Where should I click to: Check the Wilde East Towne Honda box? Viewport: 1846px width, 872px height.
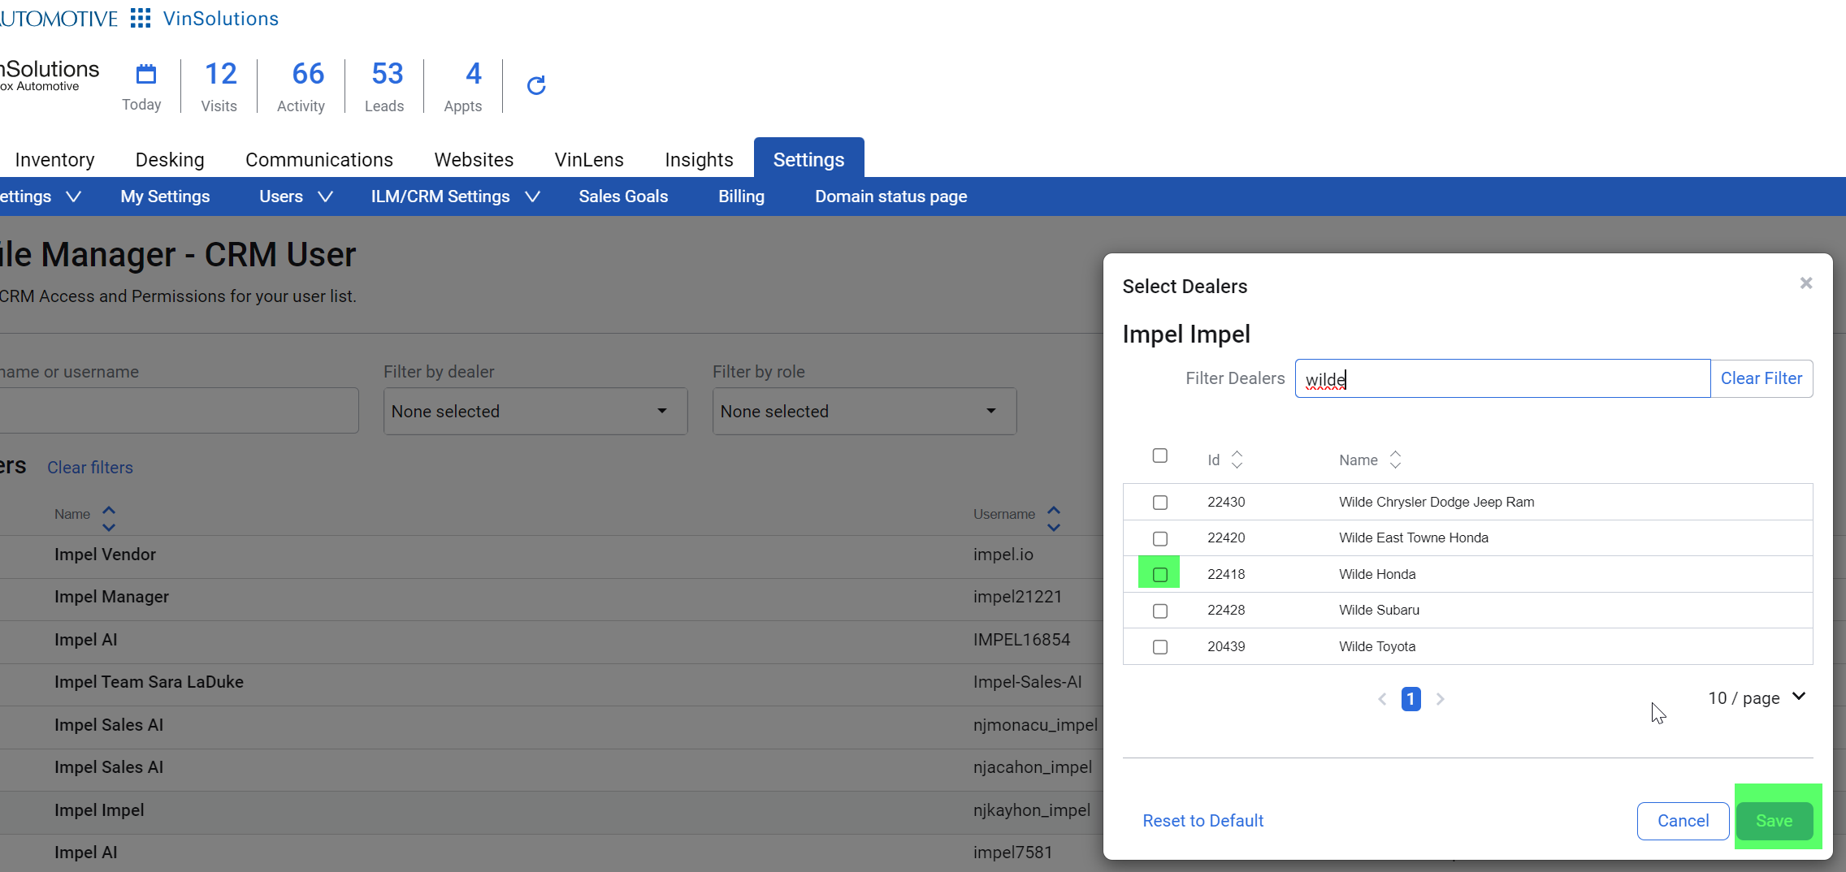[x=1160, y=538]
